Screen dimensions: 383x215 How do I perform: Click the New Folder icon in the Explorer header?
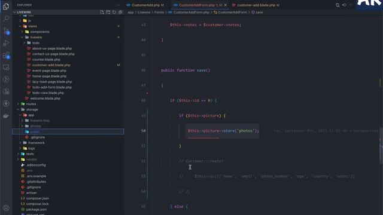pos(108,12)
